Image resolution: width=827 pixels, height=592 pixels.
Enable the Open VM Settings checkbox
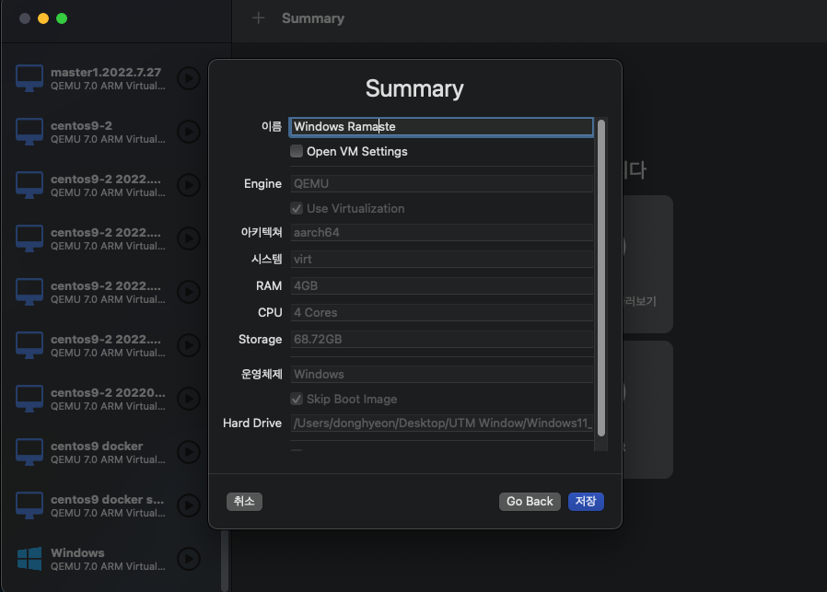(x=297, y=151)
